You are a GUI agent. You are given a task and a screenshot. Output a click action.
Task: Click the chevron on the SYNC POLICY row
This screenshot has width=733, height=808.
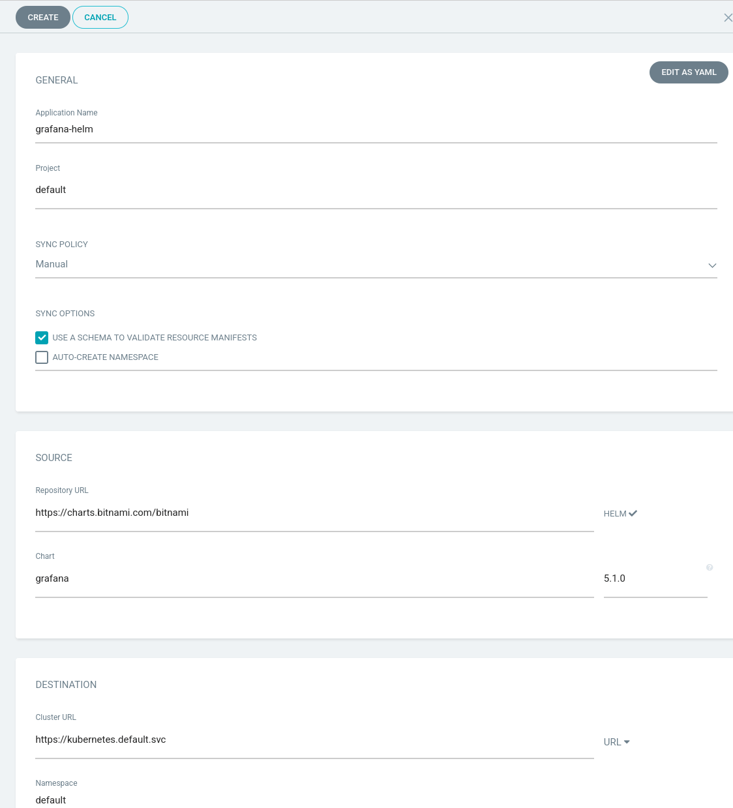click(x=713, y=265)
